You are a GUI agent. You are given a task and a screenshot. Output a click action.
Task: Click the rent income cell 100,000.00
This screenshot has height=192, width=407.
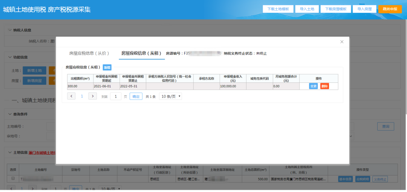pyautogui.click(x=233, y=86)
